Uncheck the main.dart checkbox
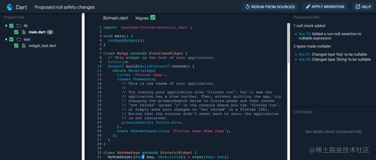 coord(16,32)
